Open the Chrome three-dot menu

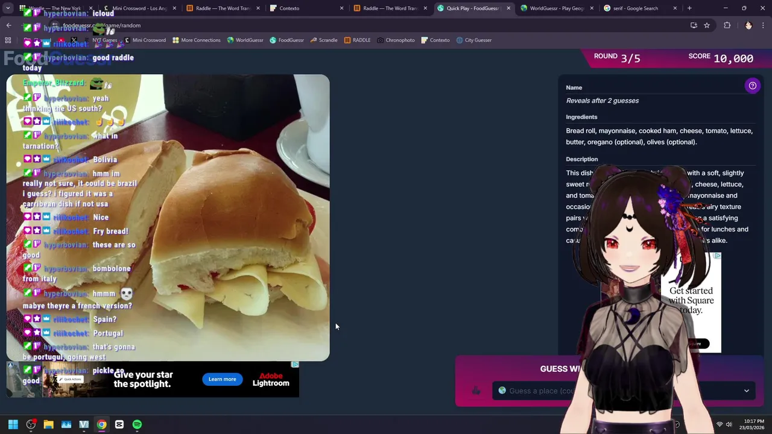pyautogui.click(x=764, y=25)
